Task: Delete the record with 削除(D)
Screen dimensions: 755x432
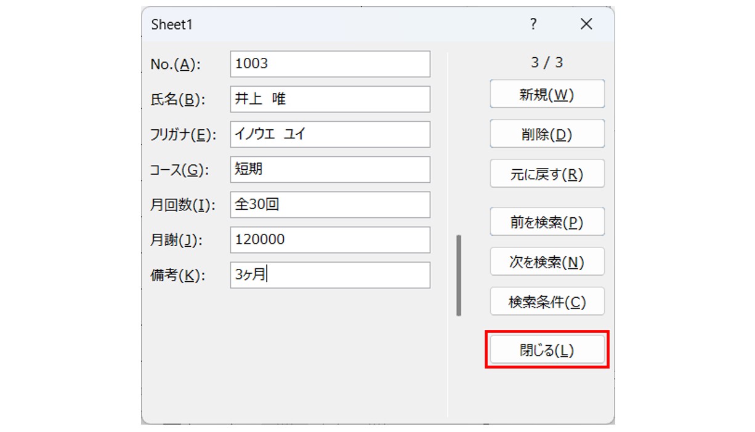Action: [547, 134]
